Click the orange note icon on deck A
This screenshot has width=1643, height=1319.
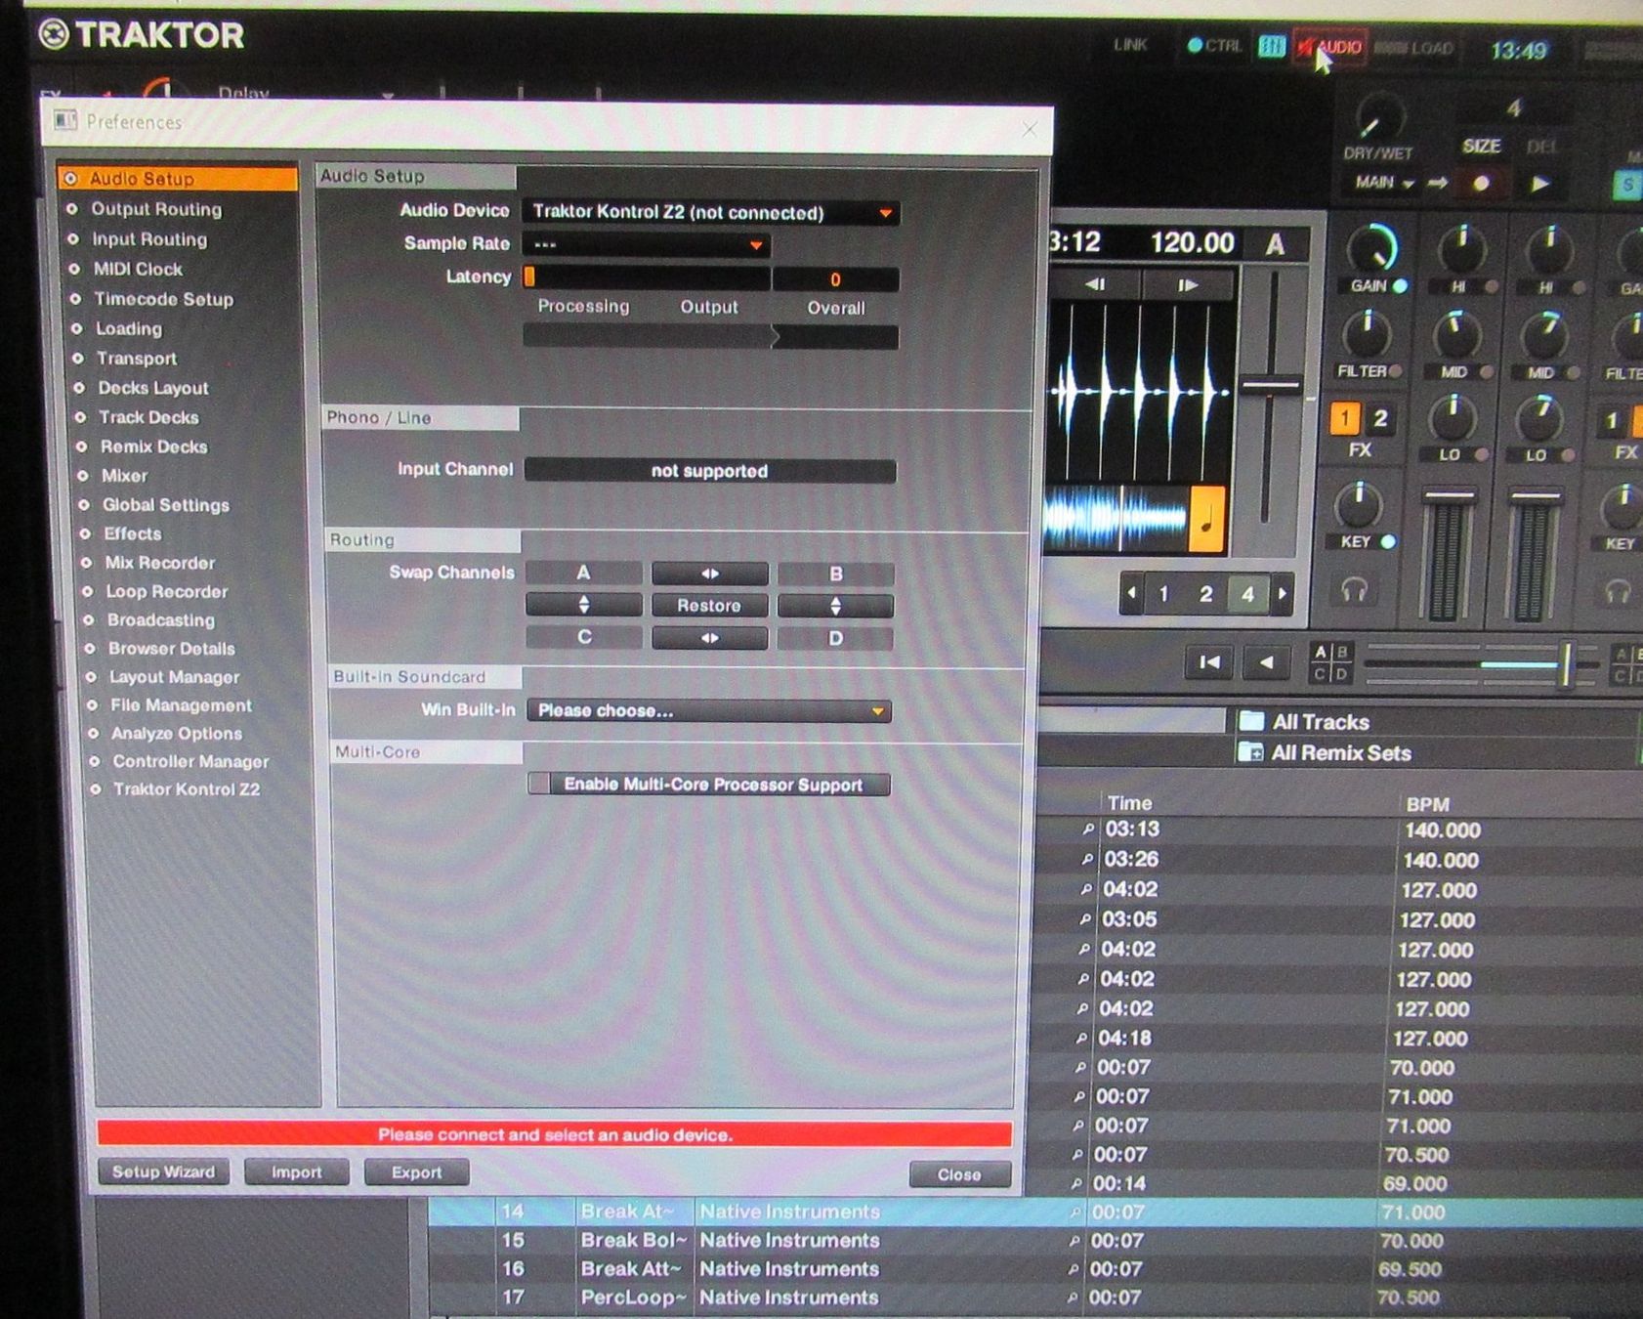1207,518
